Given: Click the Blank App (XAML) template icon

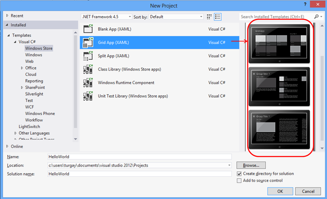Looking at the screenshot, I should tap(88, 29).
